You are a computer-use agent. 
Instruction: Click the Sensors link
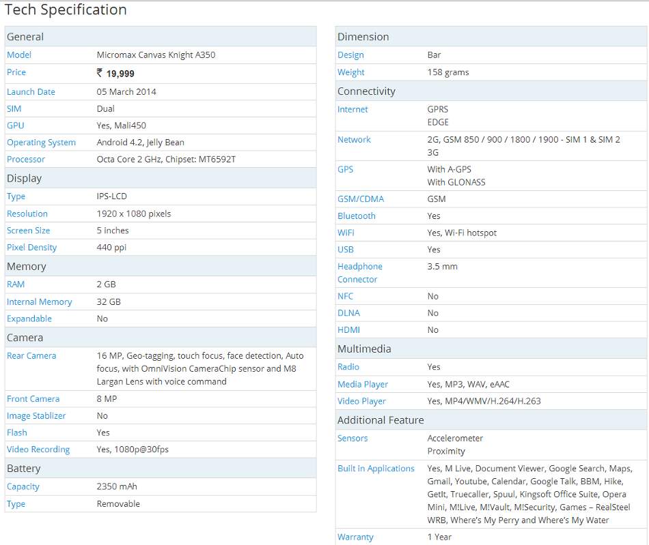click(353, 439)
